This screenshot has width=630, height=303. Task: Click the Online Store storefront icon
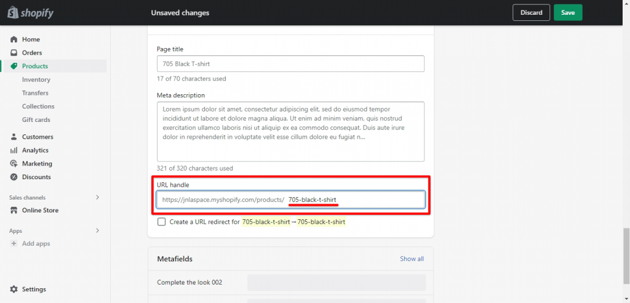point(14,211)
